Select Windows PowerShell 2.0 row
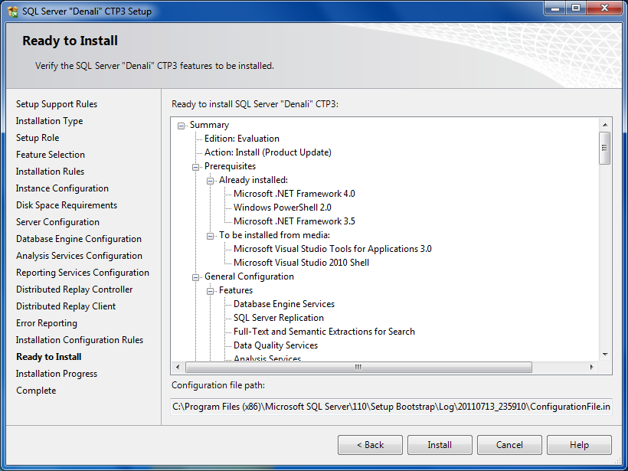The width and height of the screenshot is (628, 471). [283, 208]
